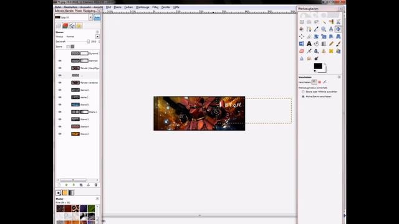Screen dimensions: 399x224
Task: Select the Measure tool
Action: point(331,29)
